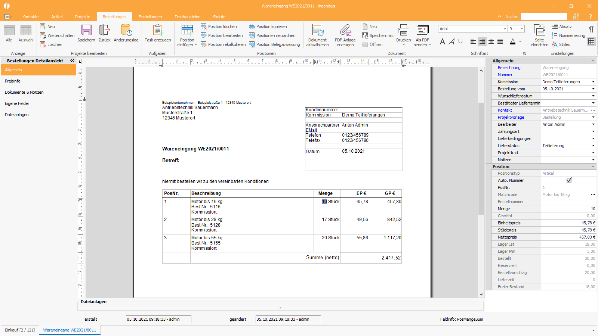The height and width of the screenshot is (336, 598).
Task: Switch to the Artikel tab
Action: pos(57,17)
